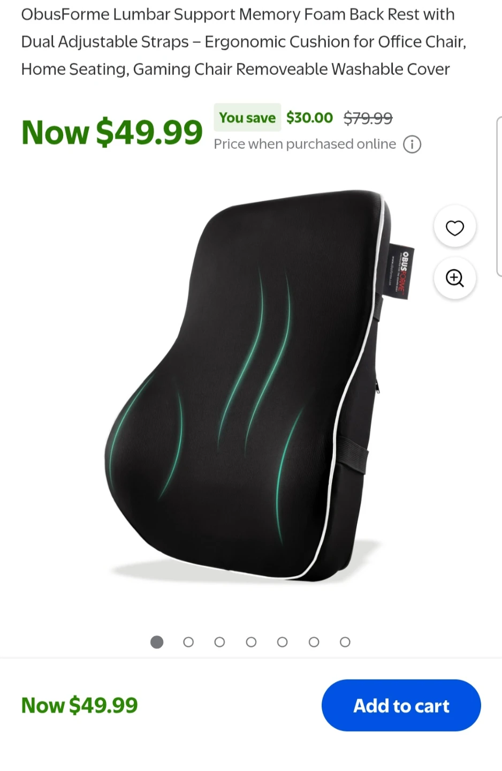Jump to the third image carousel dot
Screen dimensions: 502x771
click(219, 642)
